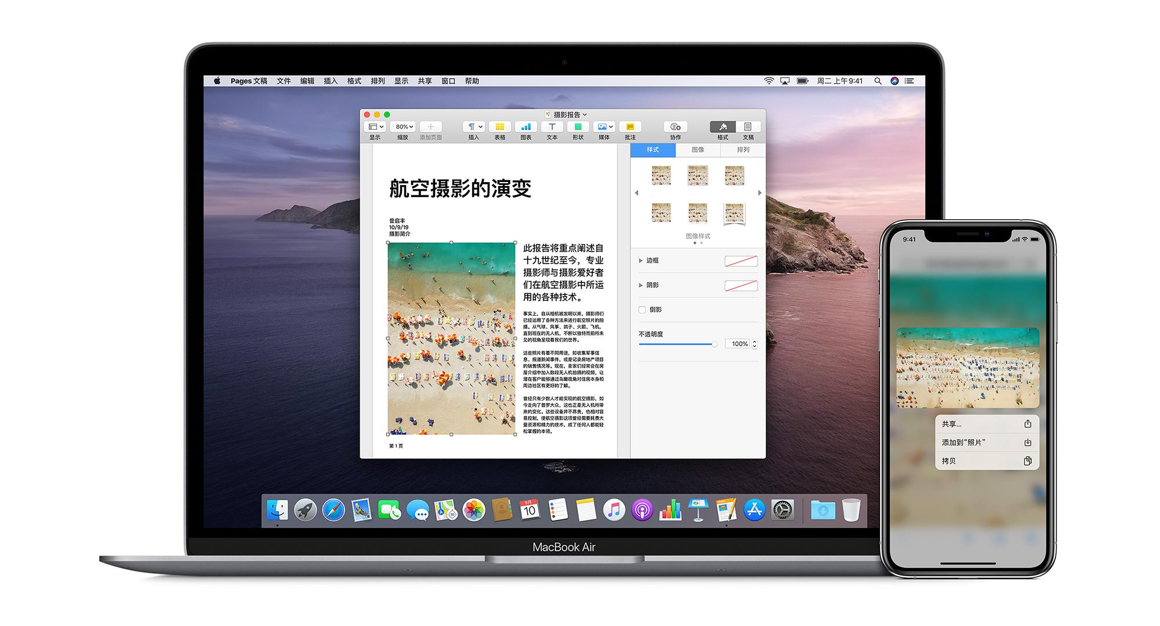Click the Table (表格) toolbar icon

pos(499,127)
